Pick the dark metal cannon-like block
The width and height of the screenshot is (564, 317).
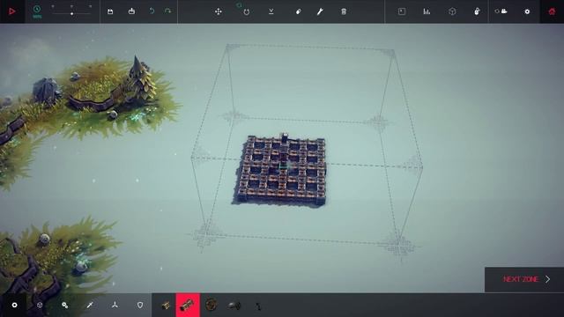click(x=234, y=306)
